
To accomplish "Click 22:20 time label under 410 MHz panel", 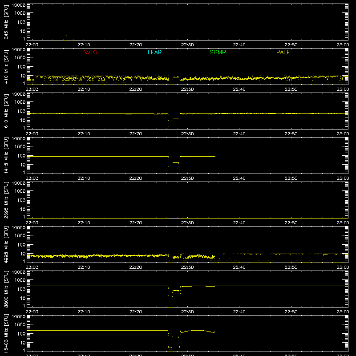I will click(x=136, y=89).
